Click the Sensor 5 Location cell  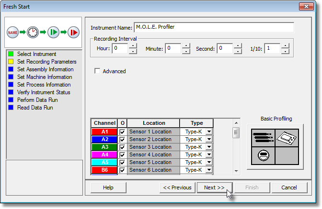153,162
